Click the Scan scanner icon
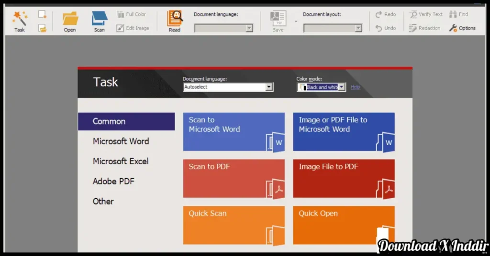490x256 pixels. tap(99, 19)
